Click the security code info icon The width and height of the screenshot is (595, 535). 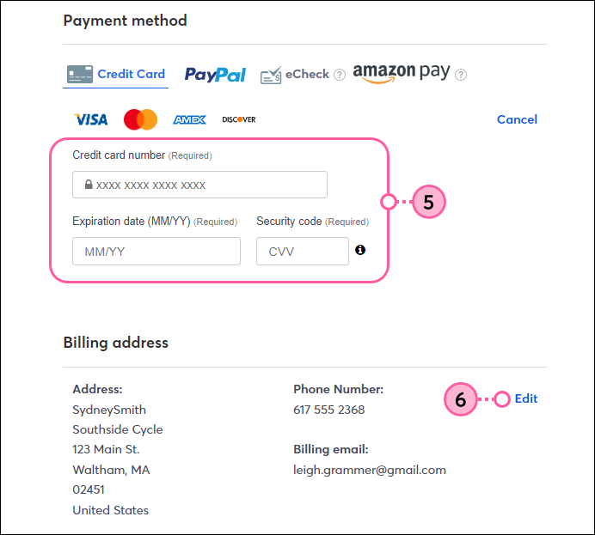(x=360, y=250)
